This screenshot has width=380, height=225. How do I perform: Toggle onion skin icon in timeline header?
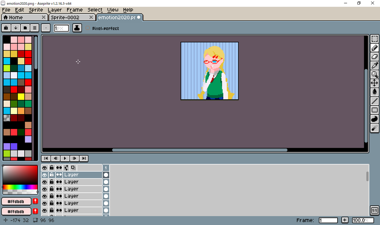pyautogui.click(x=73, y=168)
